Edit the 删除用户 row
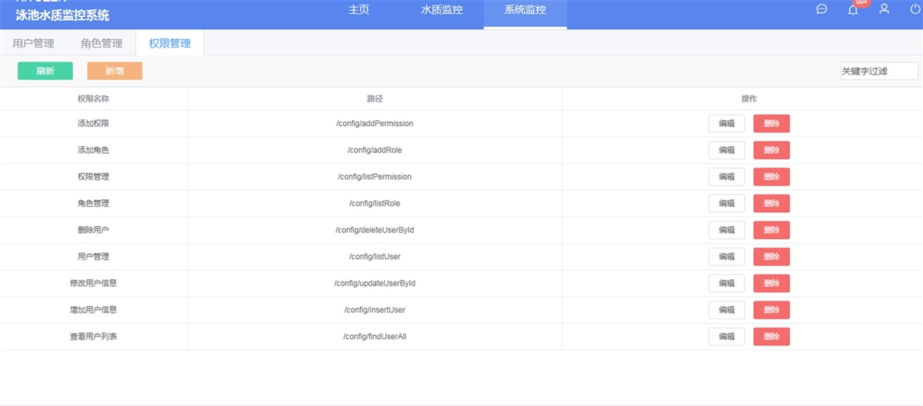This screenshot has height=406, width=923. click(x=727, y=230)
